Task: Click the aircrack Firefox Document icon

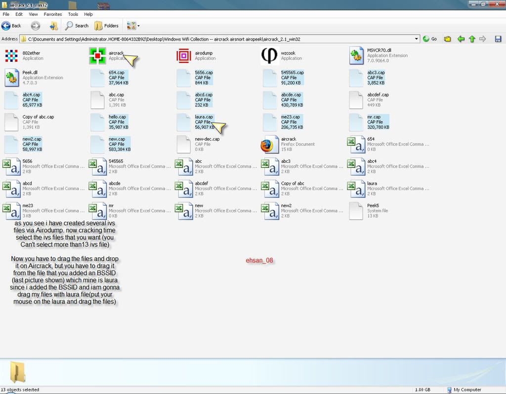Action: (270, 144)
